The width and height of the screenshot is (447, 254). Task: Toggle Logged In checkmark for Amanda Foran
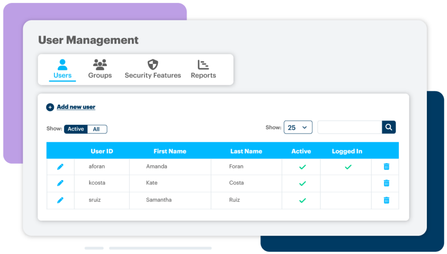pyautogui.click(x=348, y=167)
